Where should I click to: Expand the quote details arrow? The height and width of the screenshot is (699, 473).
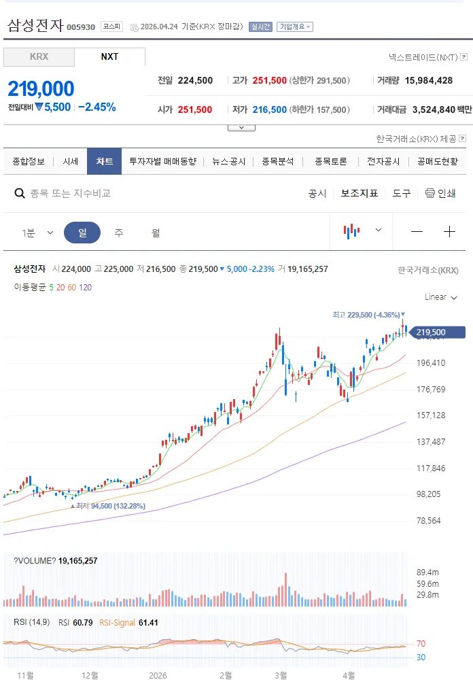tap(241, 128)
